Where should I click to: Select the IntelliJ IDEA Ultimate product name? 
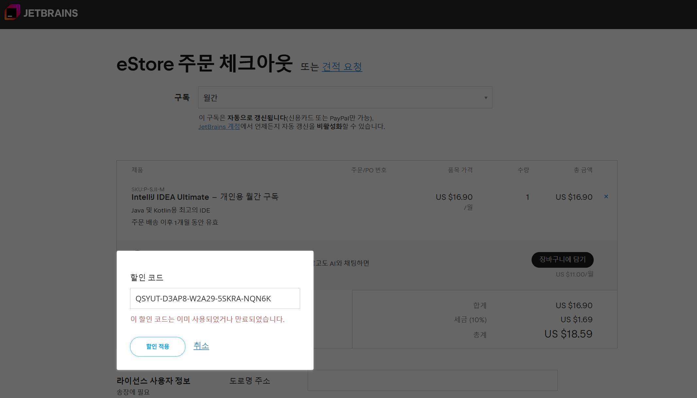(170, 197)
